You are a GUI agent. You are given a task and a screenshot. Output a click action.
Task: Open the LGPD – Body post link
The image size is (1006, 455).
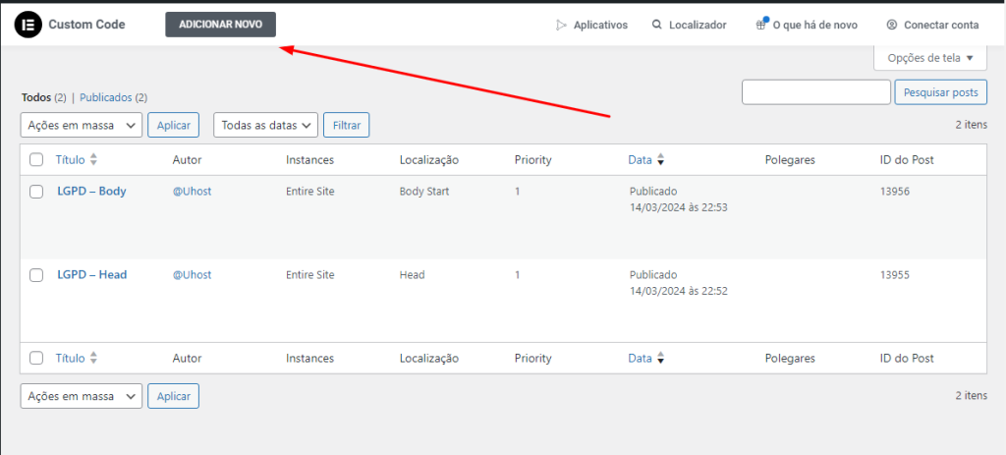pyautogui.click(x=91, y=192)
